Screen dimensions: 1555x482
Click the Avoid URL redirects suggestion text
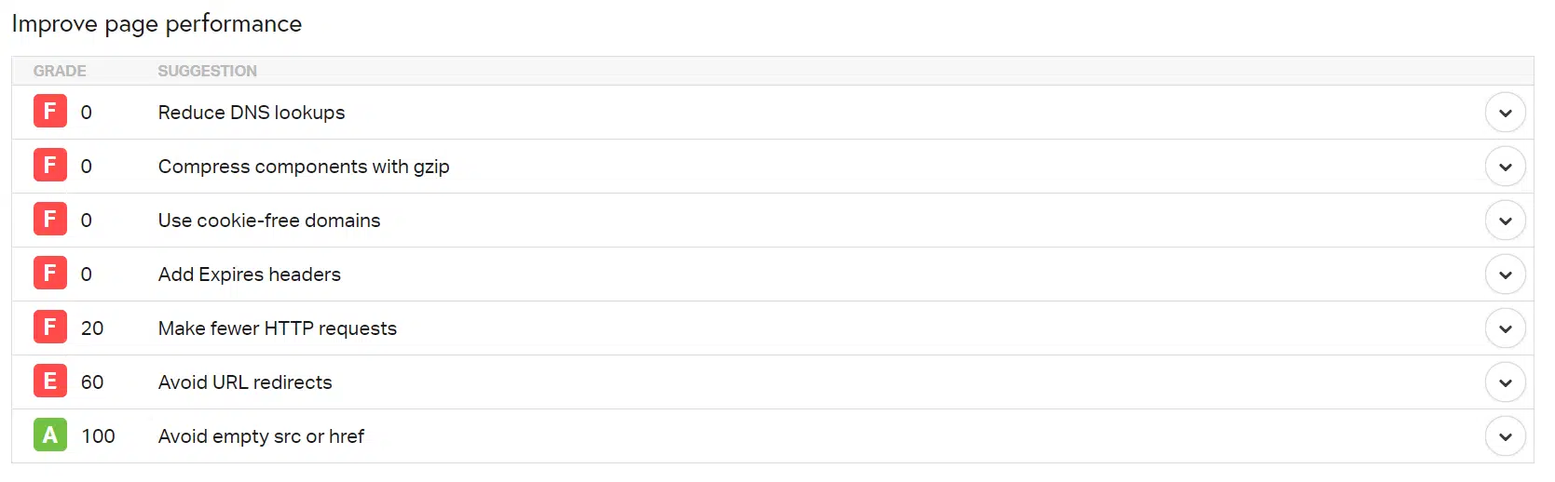[x=245, y=382]
